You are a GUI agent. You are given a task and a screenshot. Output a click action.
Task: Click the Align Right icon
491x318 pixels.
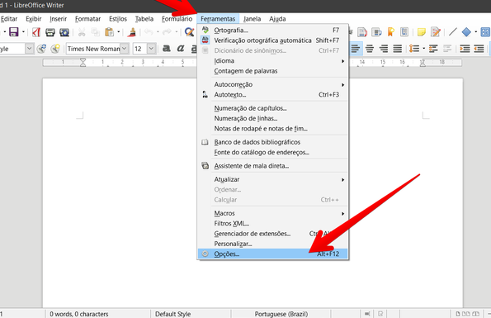point(384,49)
